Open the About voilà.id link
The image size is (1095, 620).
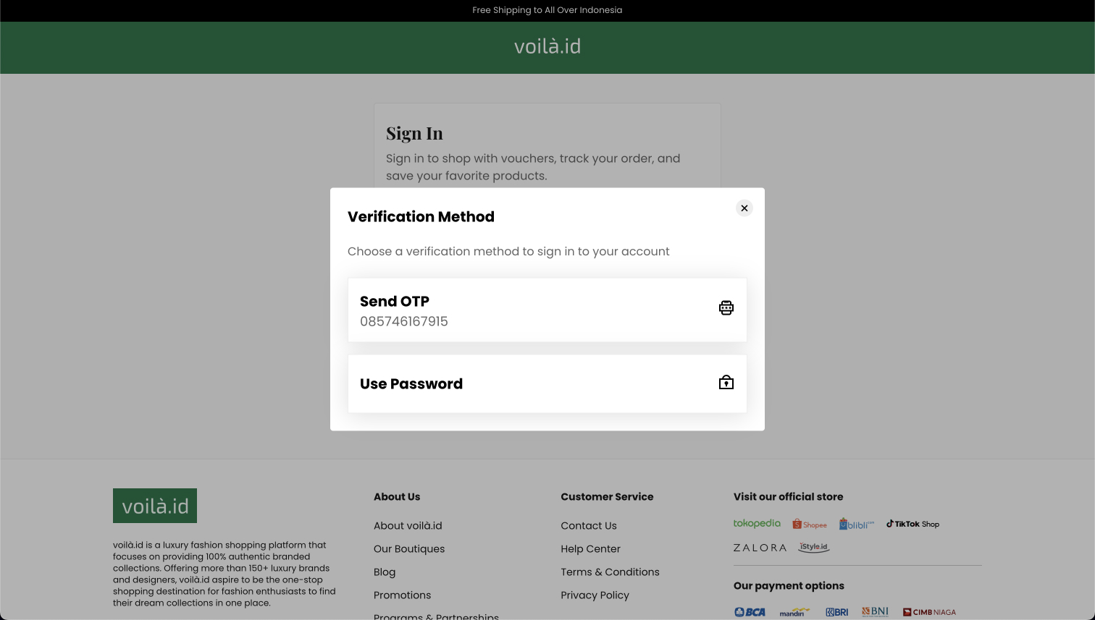(x=408, y=526)
